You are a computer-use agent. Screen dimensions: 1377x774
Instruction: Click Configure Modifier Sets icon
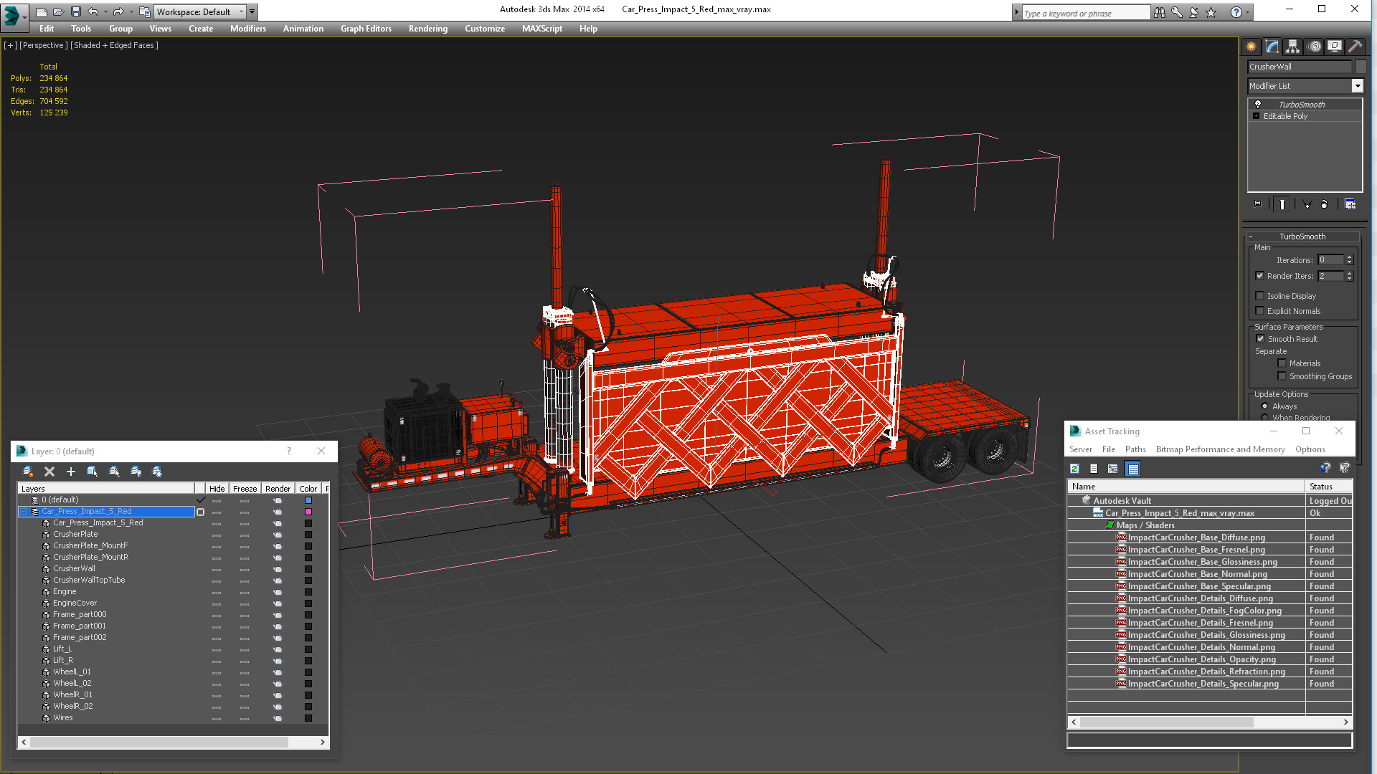[x=1350, y=204]
